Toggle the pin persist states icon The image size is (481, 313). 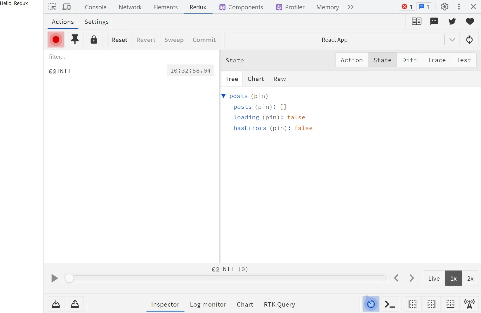pos(75,40)
